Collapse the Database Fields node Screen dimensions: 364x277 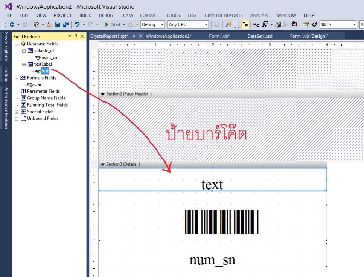click(17, 44)
